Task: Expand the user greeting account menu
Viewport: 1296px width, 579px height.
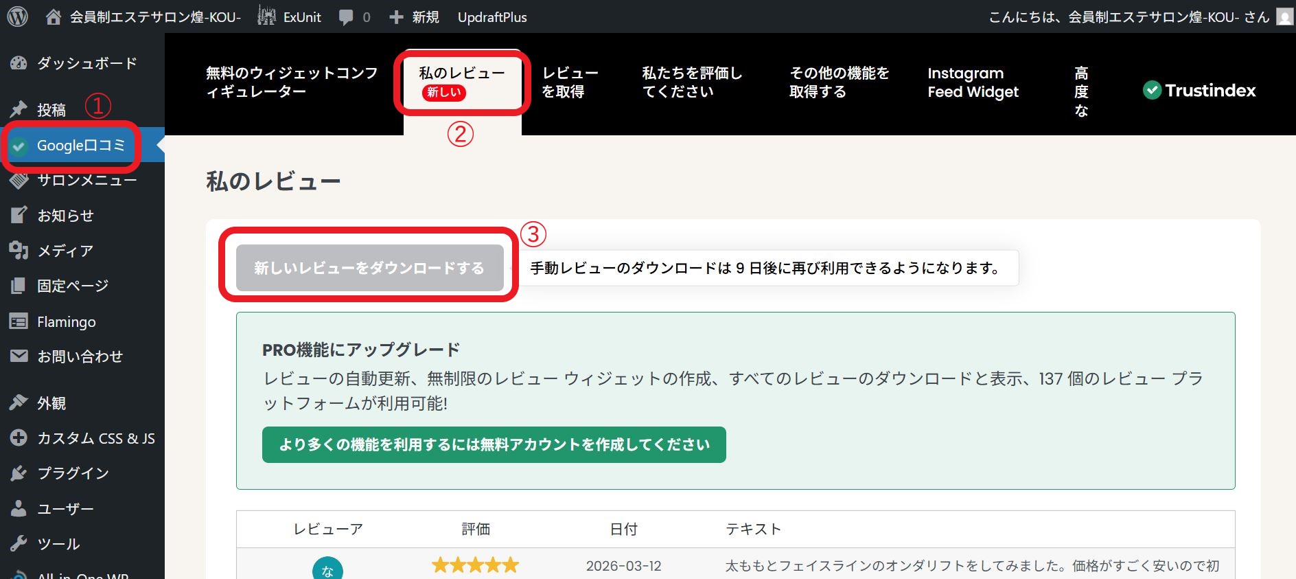Action: click(x=1129, y=17)
